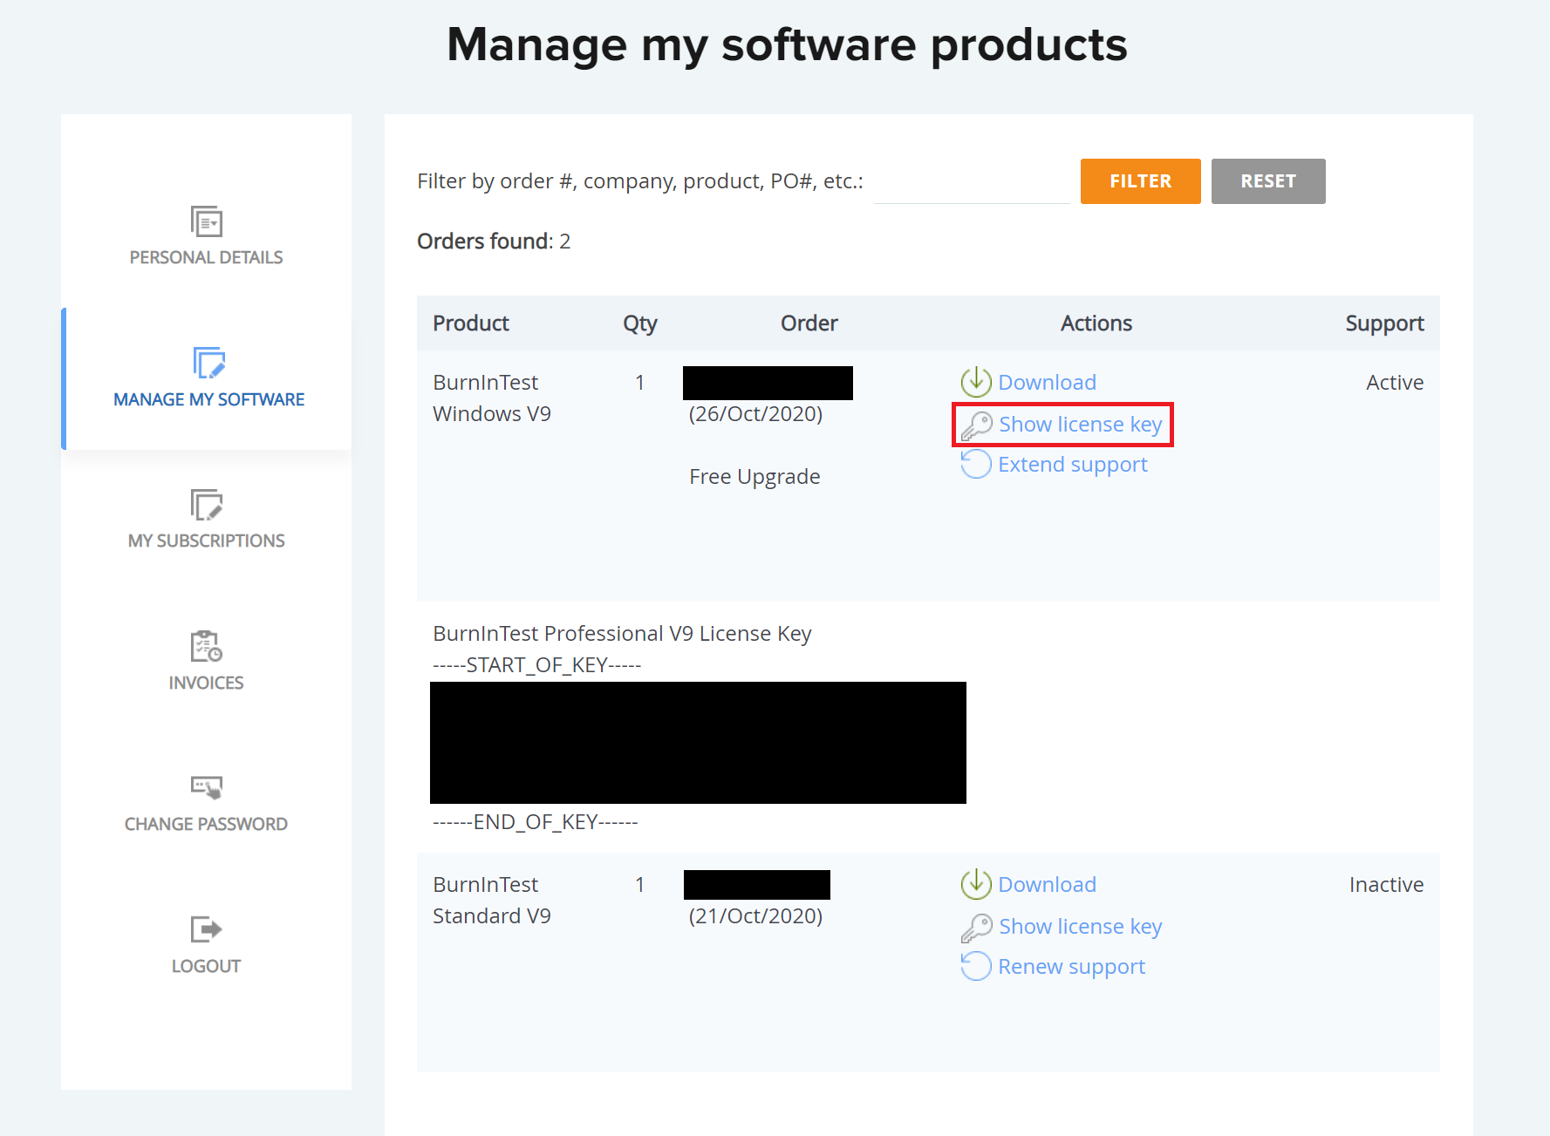Show license key for BurnInTest Windows V9
The image size is (1550, 1136).
pyautogui.click(x=1081, y=425)
